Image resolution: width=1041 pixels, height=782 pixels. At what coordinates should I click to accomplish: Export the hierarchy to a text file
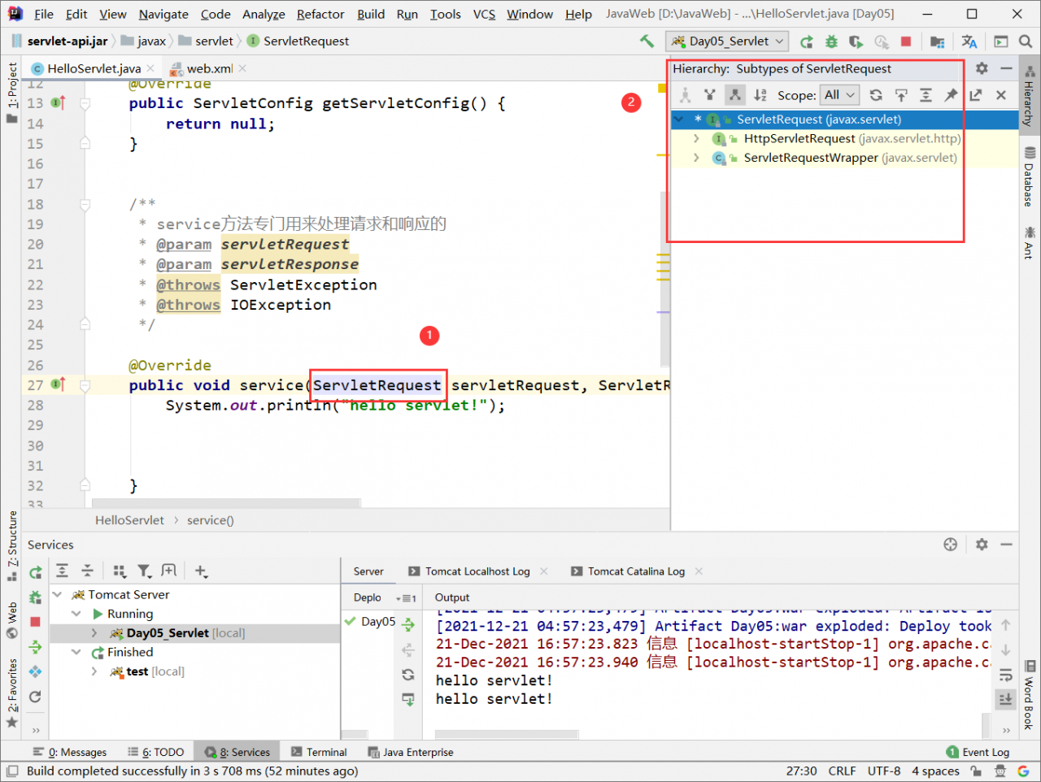976,95
